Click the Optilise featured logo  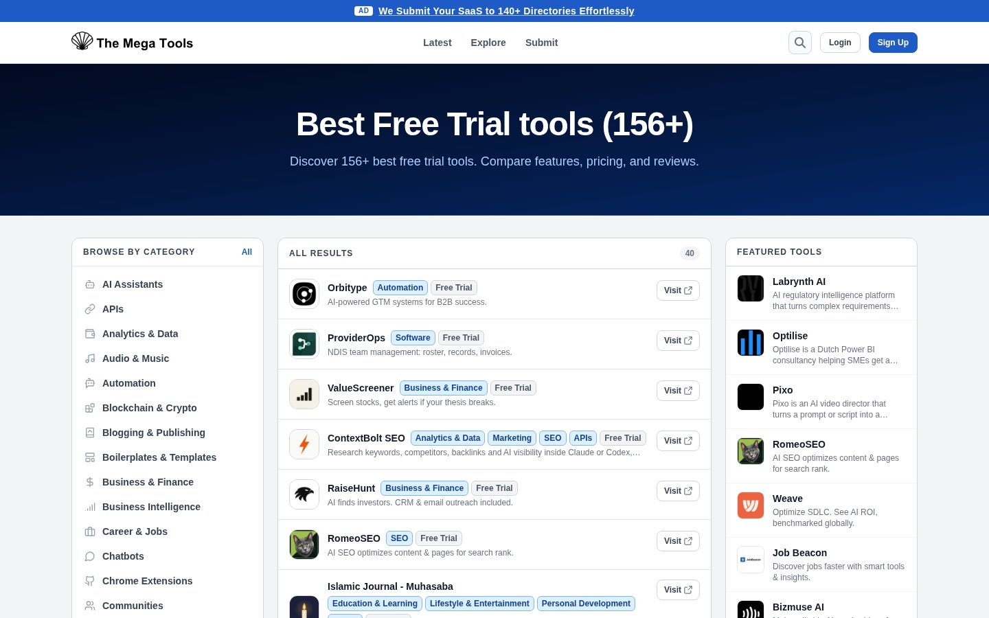pos(751,343)
